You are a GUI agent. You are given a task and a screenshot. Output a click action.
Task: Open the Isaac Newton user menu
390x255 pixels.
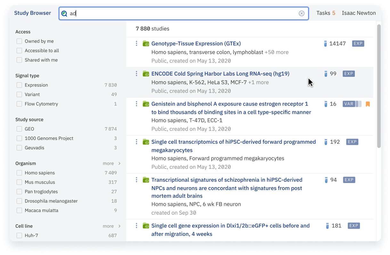(359, 13)
